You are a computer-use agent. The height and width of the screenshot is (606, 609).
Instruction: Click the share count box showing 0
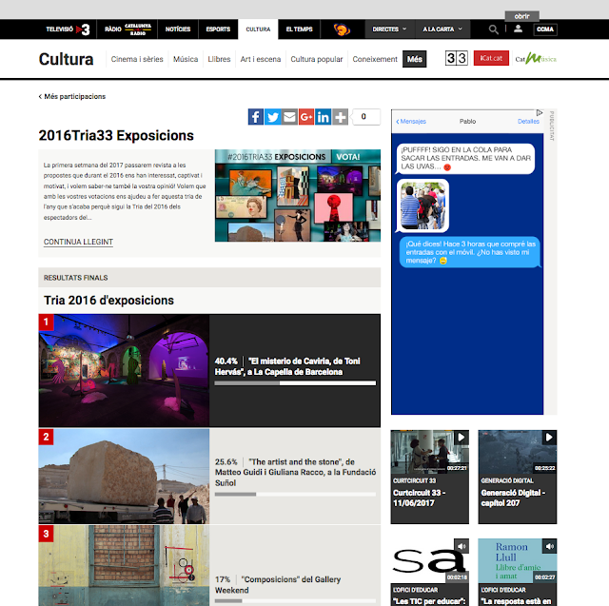coord(365,116)
